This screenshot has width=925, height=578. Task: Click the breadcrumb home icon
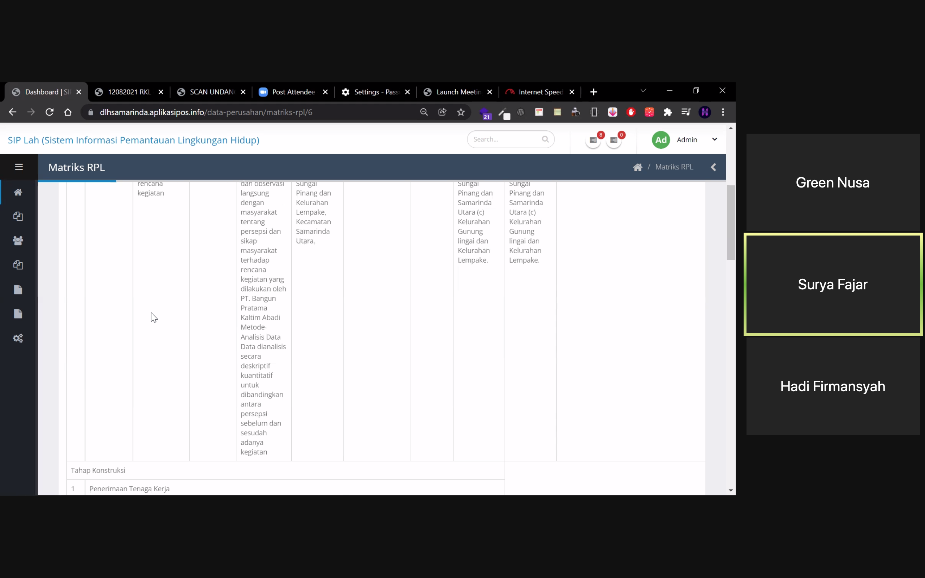click(637, 167)
